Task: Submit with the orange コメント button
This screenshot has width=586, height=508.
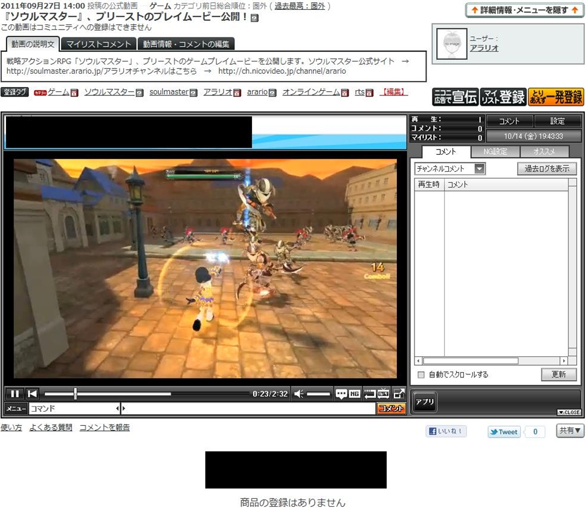Action: click(x=391, y=408)
